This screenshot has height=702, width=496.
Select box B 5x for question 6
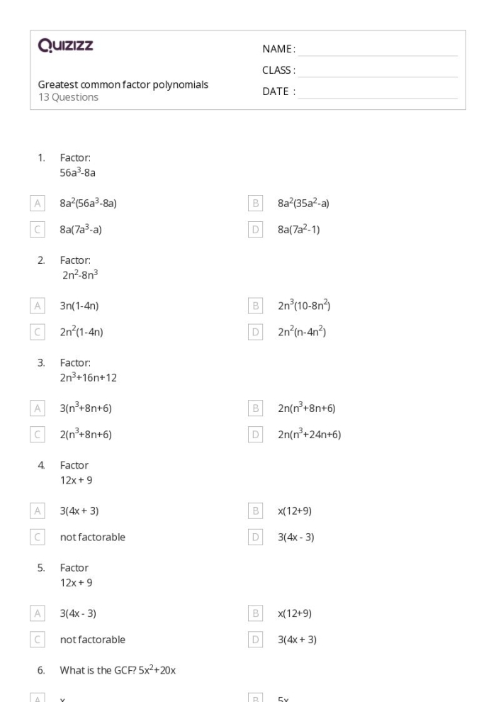tap(255, 698)
